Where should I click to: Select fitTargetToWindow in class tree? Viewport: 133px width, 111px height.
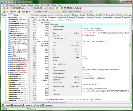(x=16, y=34)
